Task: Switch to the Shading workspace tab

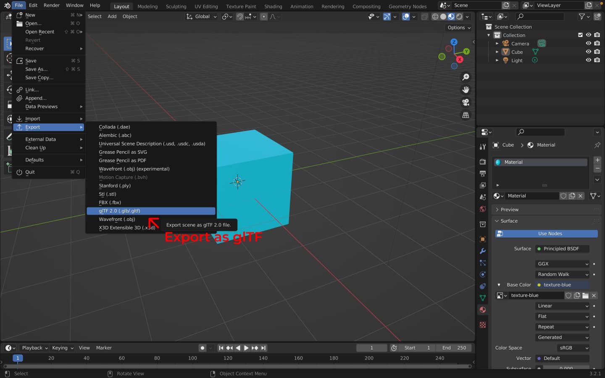Action: click(x=273, y=6)
